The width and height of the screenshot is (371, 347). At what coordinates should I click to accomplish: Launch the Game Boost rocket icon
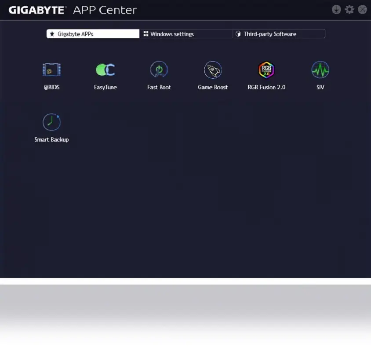213,70
